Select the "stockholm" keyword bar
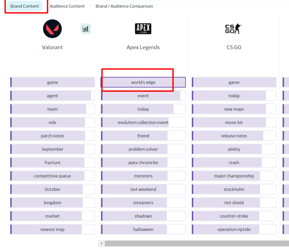Image resolution: width=289 pixels, height=251 pixels. click(234, 190)
